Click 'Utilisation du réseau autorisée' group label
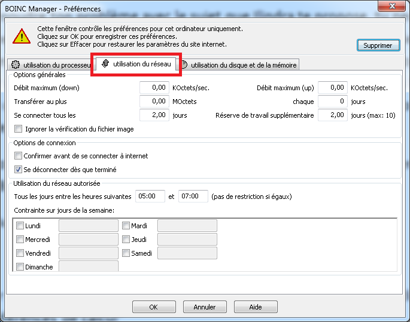410x322 pixels. pos(57,183)
